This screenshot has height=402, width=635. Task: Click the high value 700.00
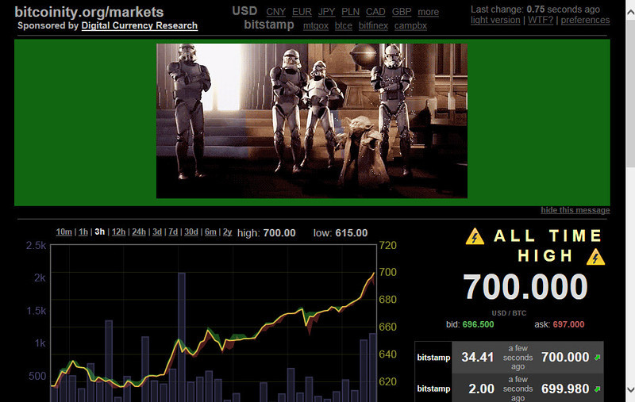(279, 233)
